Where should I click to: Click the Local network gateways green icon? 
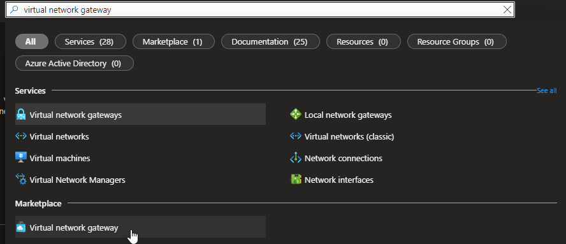click(x=296, y=115)
